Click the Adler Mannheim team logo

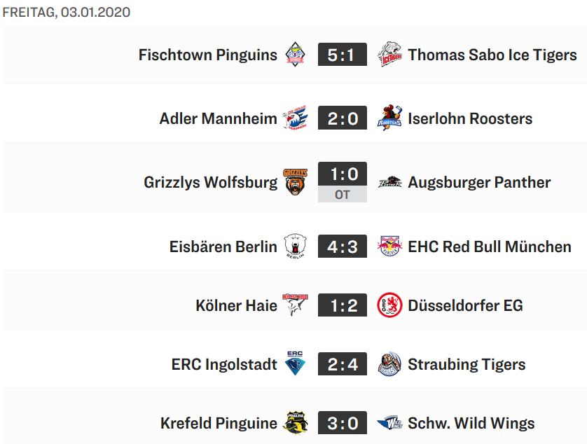pos(296,118)
